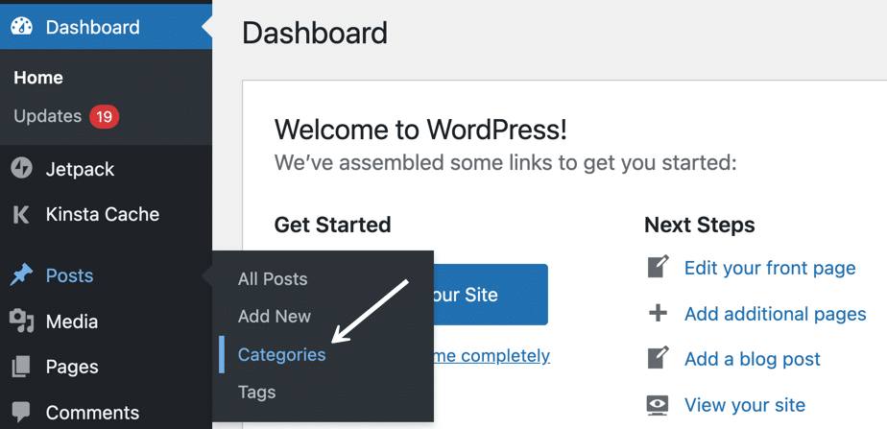Click the Posts pushpin icon
Viewport: 887px width, 429px height.
point(21,275)
